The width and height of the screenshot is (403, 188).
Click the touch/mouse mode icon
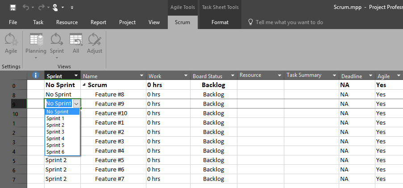(x=54, y=7)
